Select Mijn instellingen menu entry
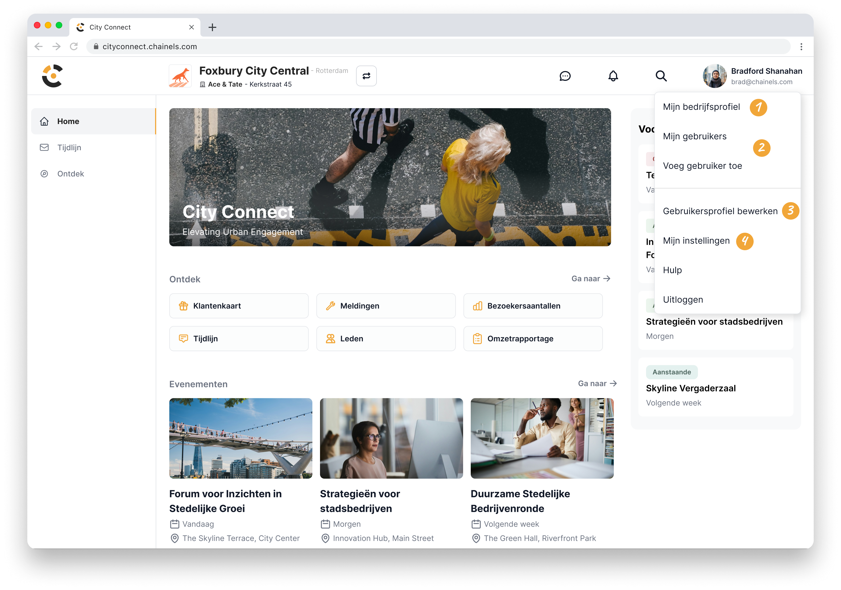This screenshot has width=841, height=590. click(x=696, y=241)
